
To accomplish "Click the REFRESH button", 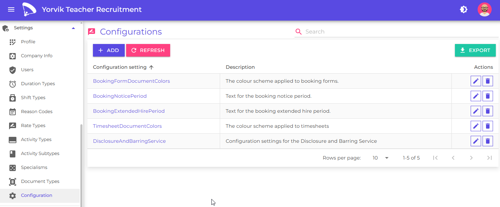I will tap(148, 50).
